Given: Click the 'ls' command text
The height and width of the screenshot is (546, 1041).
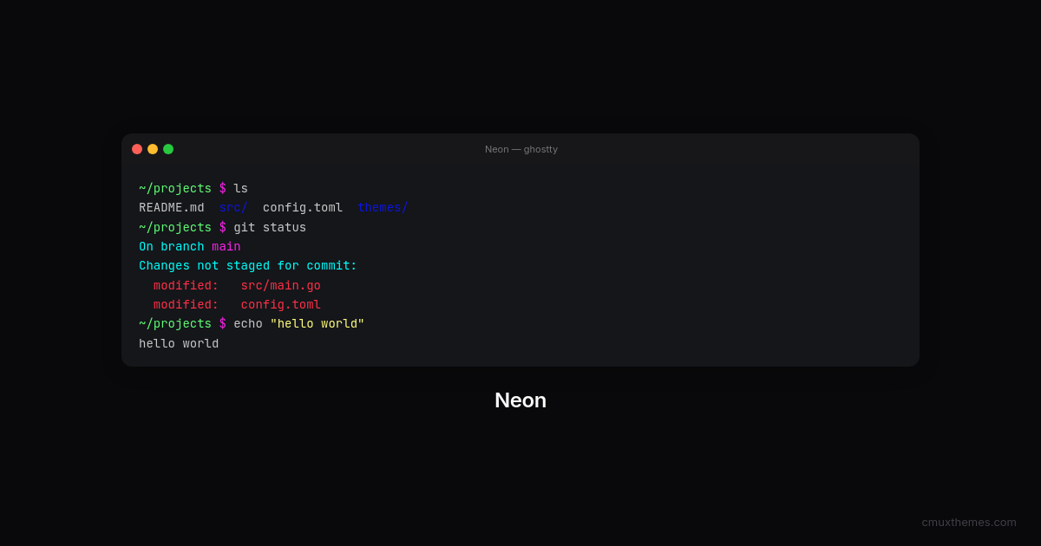Looking at the screenshot, I should coord(240,188).
